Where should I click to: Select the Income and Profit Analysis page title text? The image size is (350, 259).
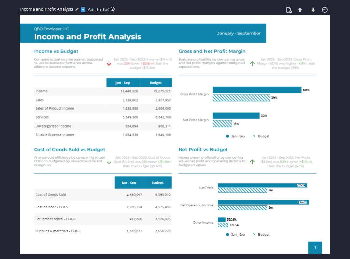coord(87,37)
